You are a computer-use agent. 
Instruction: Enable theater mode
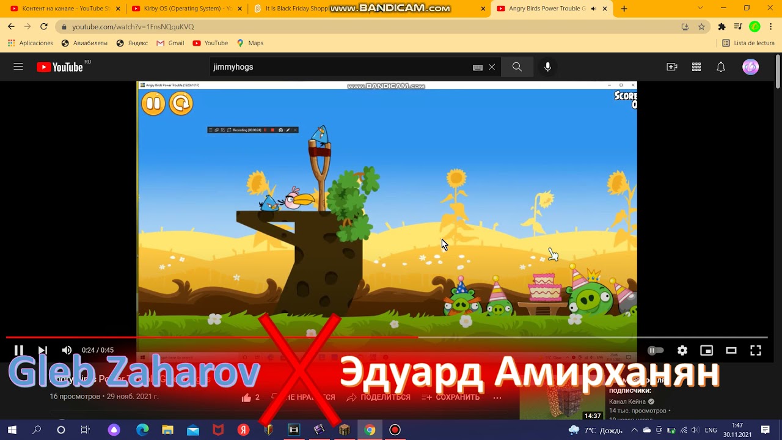731,350
